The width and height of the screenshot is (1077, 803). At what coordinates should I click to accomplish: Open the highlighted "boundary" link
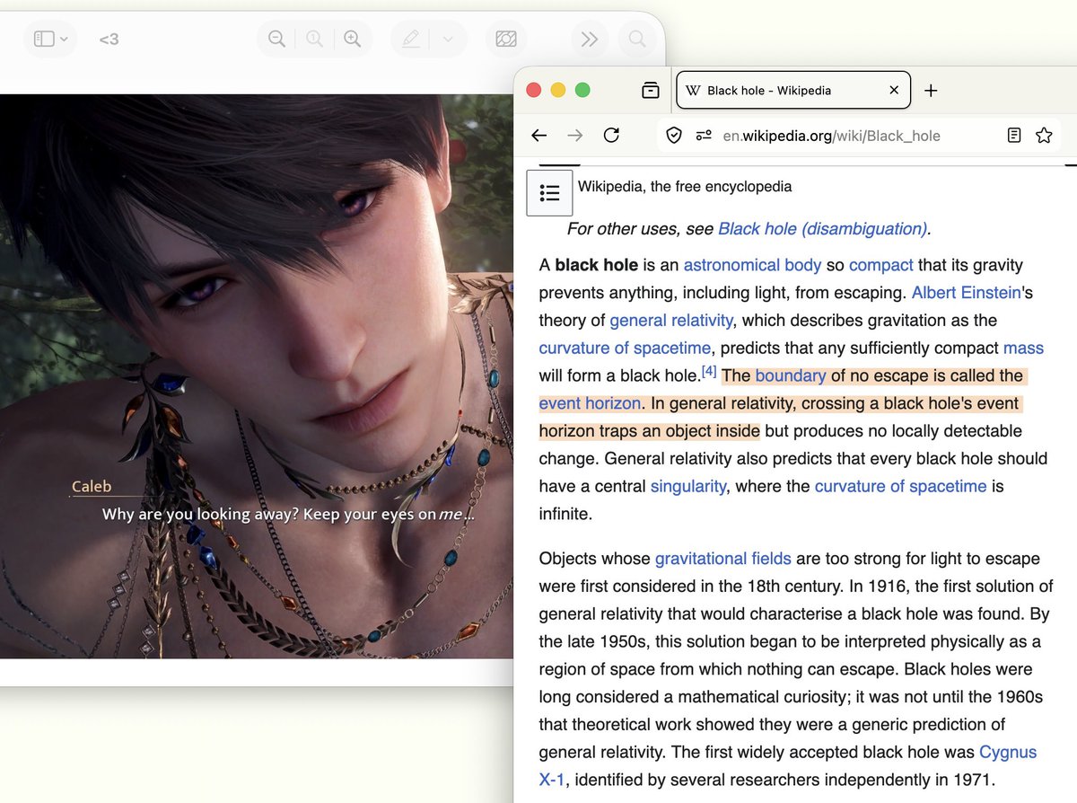[791, 375]
